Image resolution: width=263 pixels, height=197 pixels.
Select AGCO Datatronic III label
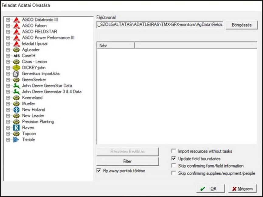pos(40,20)
